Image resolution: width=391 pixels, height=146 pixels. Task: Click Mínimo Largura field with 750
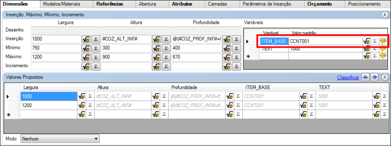coord(56,48)
